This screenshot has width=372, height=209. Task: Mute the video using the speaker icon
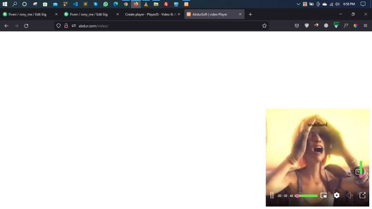coord(349,195)
